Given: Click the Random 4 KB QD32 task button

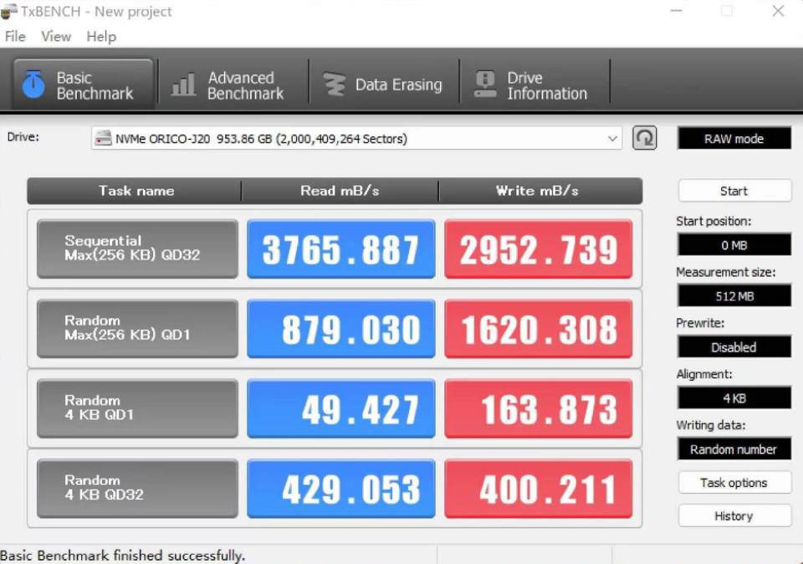Looking at the screenshot, I should 137,488.
